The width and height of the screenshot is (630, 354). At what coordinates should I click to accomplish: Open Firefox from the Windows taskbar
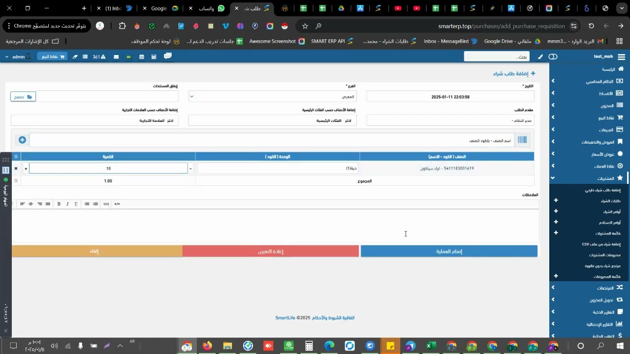click(207, 346)
